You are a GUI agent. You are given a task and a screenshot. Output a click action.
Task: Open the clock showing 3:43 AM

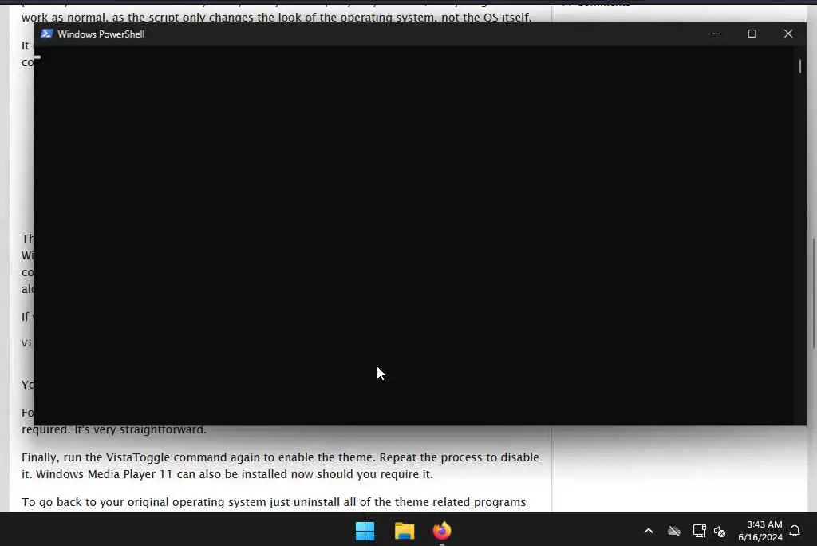click(760, 530)
